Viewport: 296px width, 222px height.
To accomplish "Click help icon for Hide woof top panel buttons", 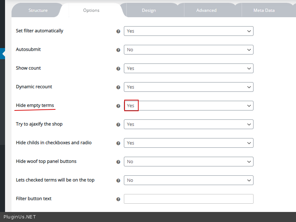I will (x=118, y=162).
